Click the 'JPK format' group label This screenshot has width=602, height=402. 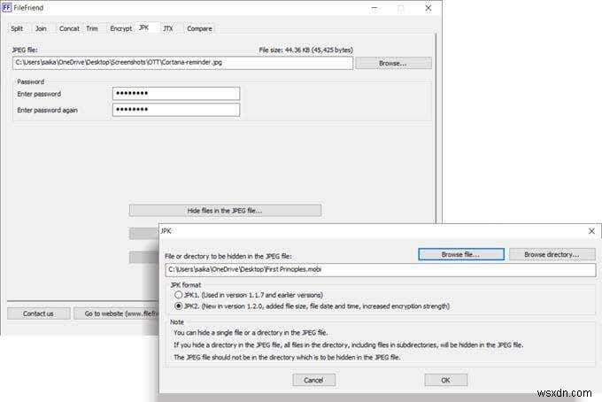[186, 285]
